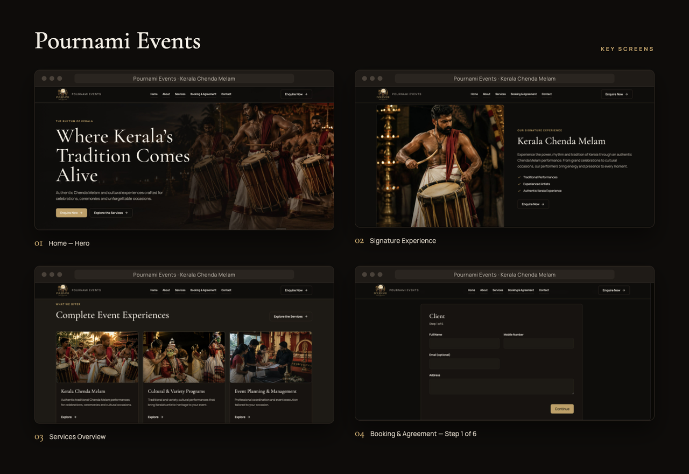
Task: Focus the Email (optional) field
Action: click(x=464, y=364)
